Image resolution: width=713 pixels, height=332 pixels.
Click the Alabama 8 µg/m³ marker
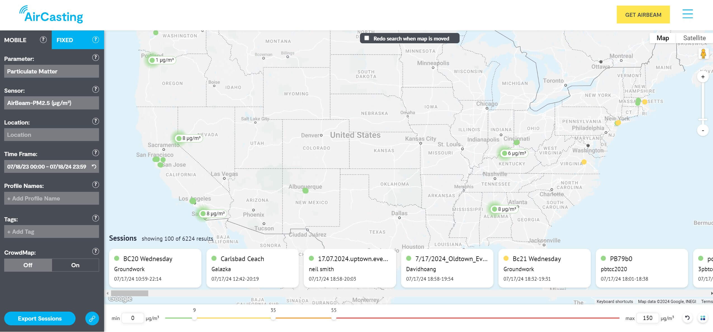[x=504, y=209]
